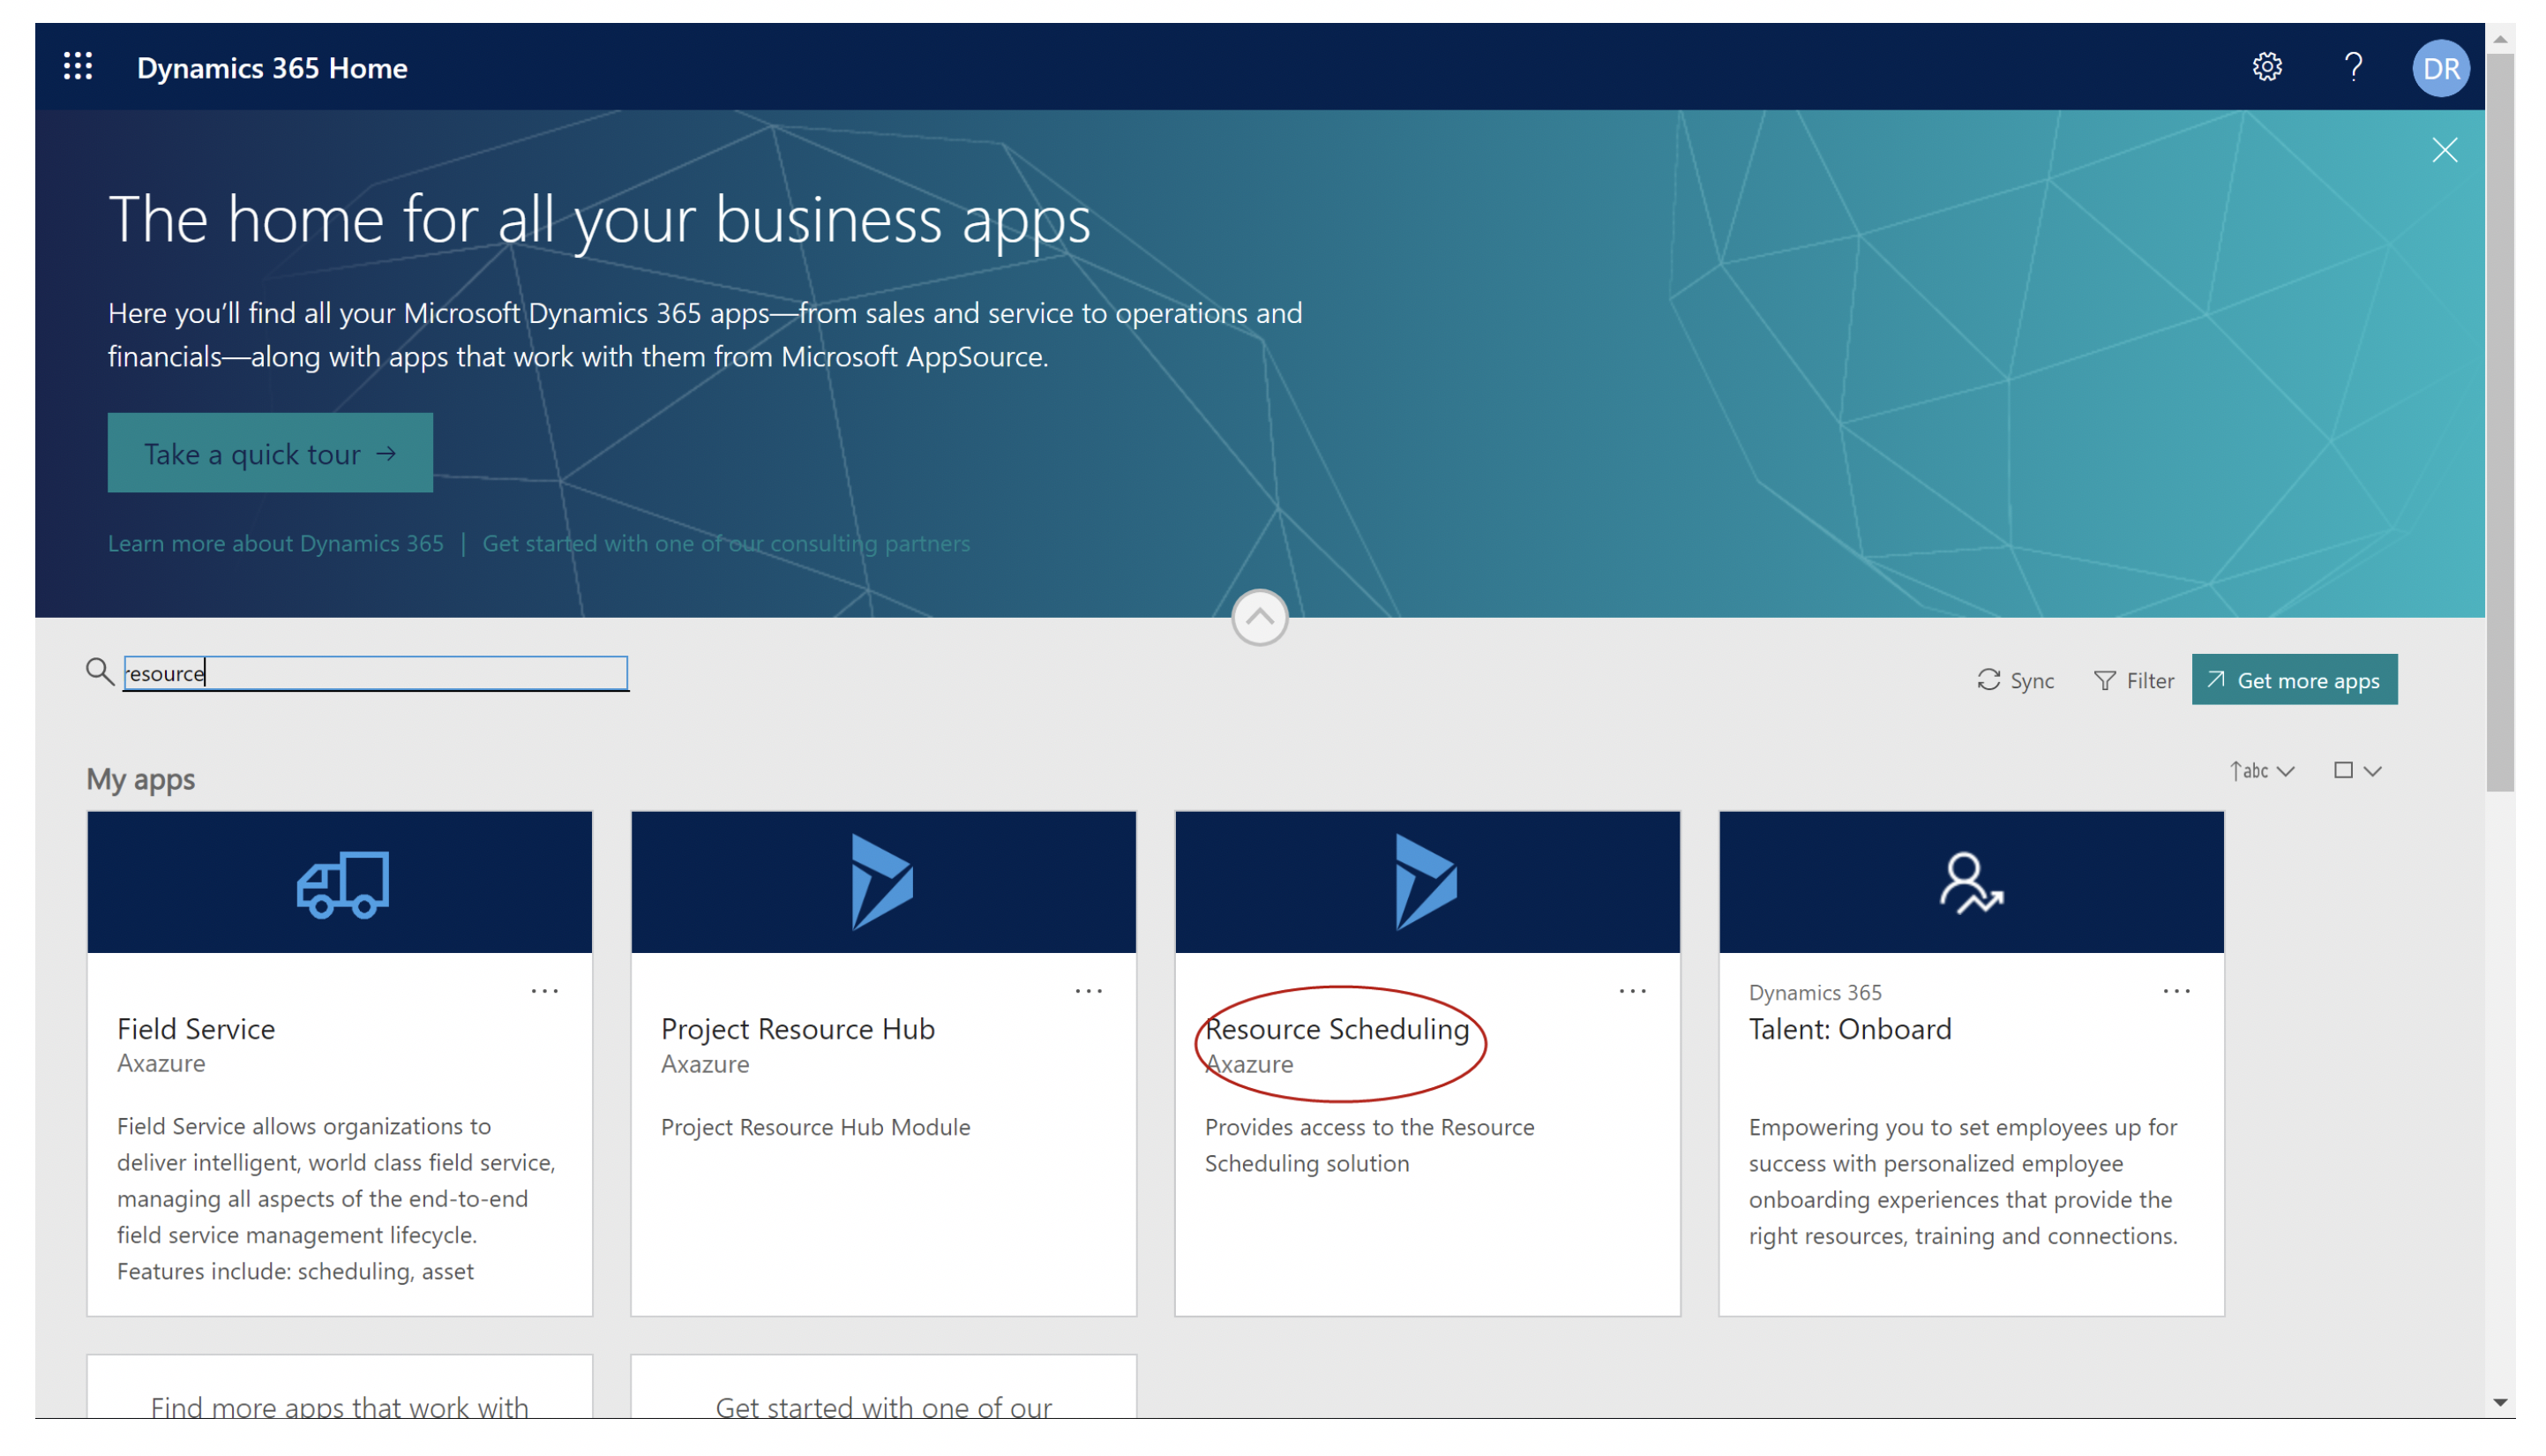Open the abc sort order dropdown
The width and height of the screenshot is (2546, 1456).
point(2261,771)
